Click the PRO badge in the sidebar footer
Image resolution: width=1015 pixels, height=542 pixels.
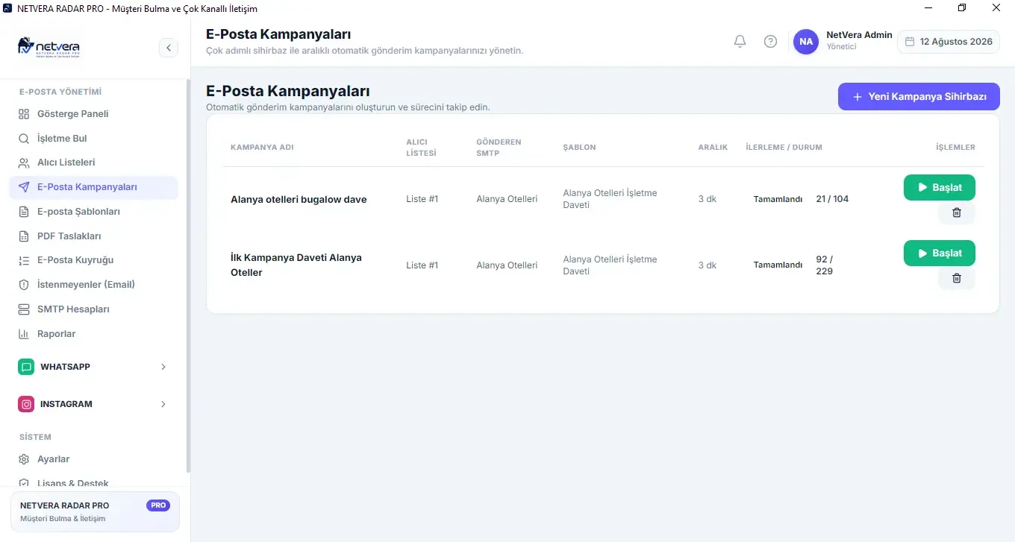pyautogui.click(x=158, y=505)
